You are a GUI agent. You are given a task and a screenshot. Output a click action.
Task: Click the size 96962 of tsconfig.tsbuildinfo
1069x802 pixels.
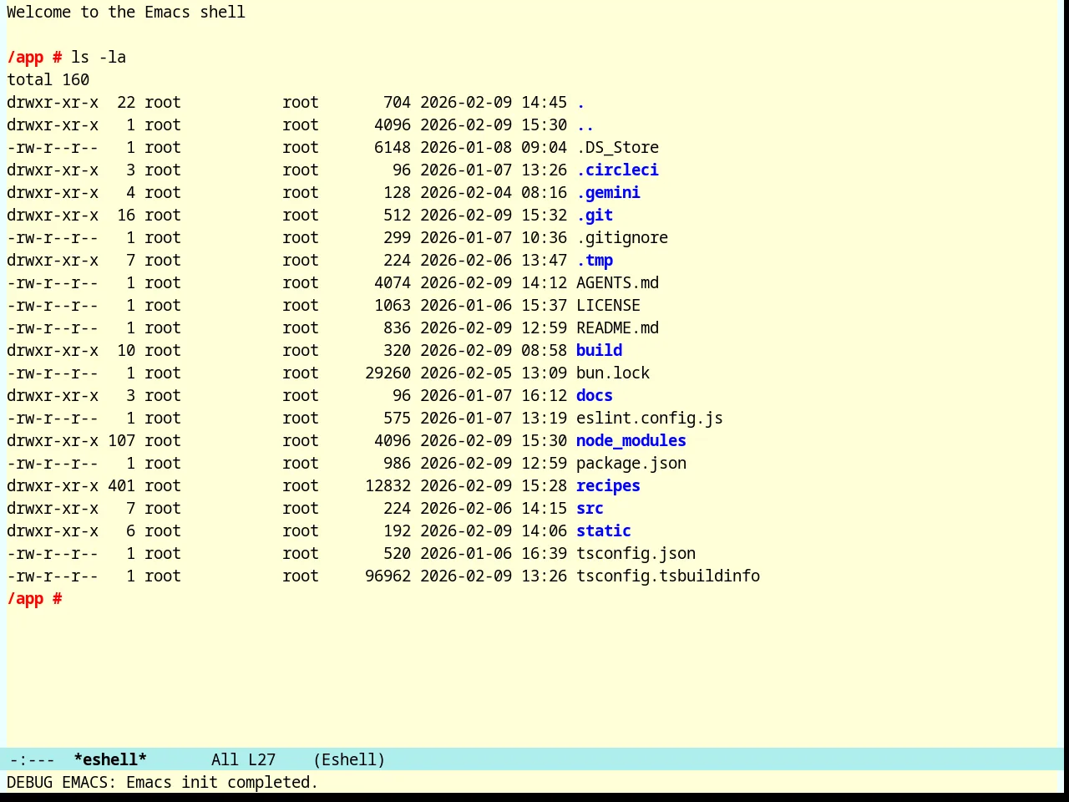(388, 576)
